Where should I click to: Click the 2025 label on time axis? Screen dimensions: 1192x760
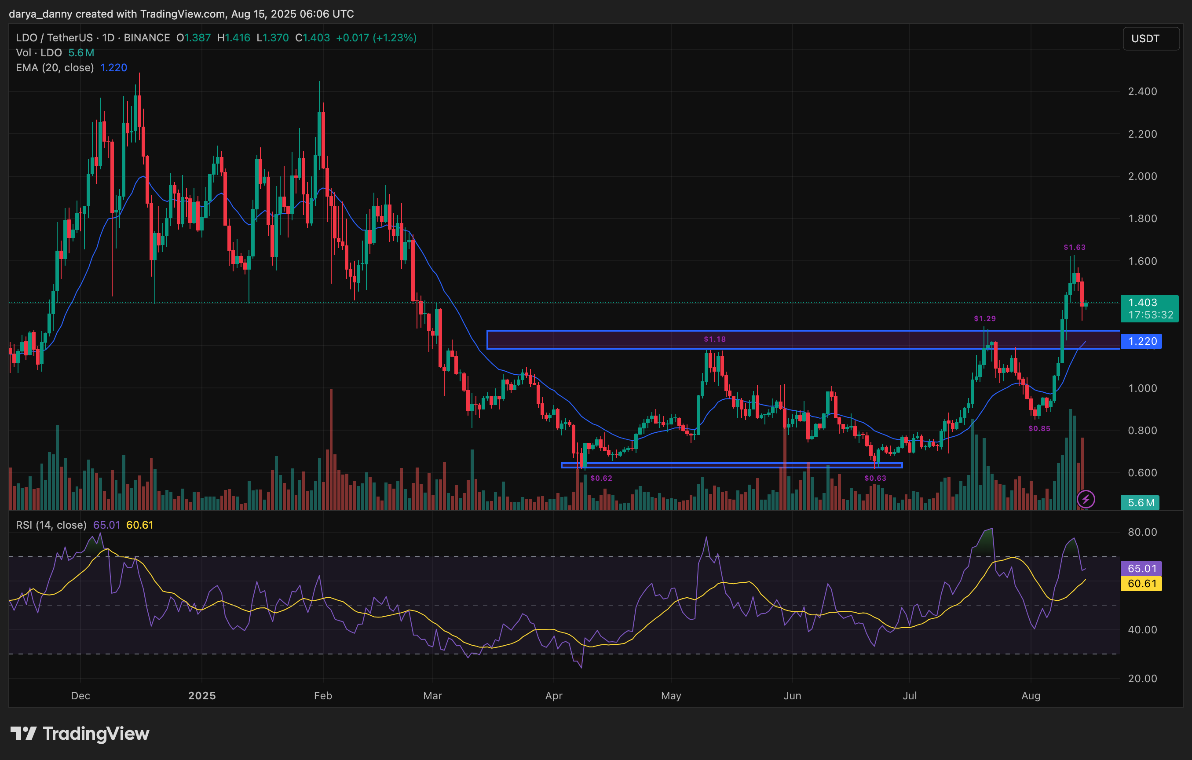202,696
